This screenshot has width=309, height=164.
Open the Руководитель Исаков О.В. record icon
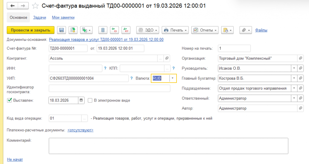(301, 68)
